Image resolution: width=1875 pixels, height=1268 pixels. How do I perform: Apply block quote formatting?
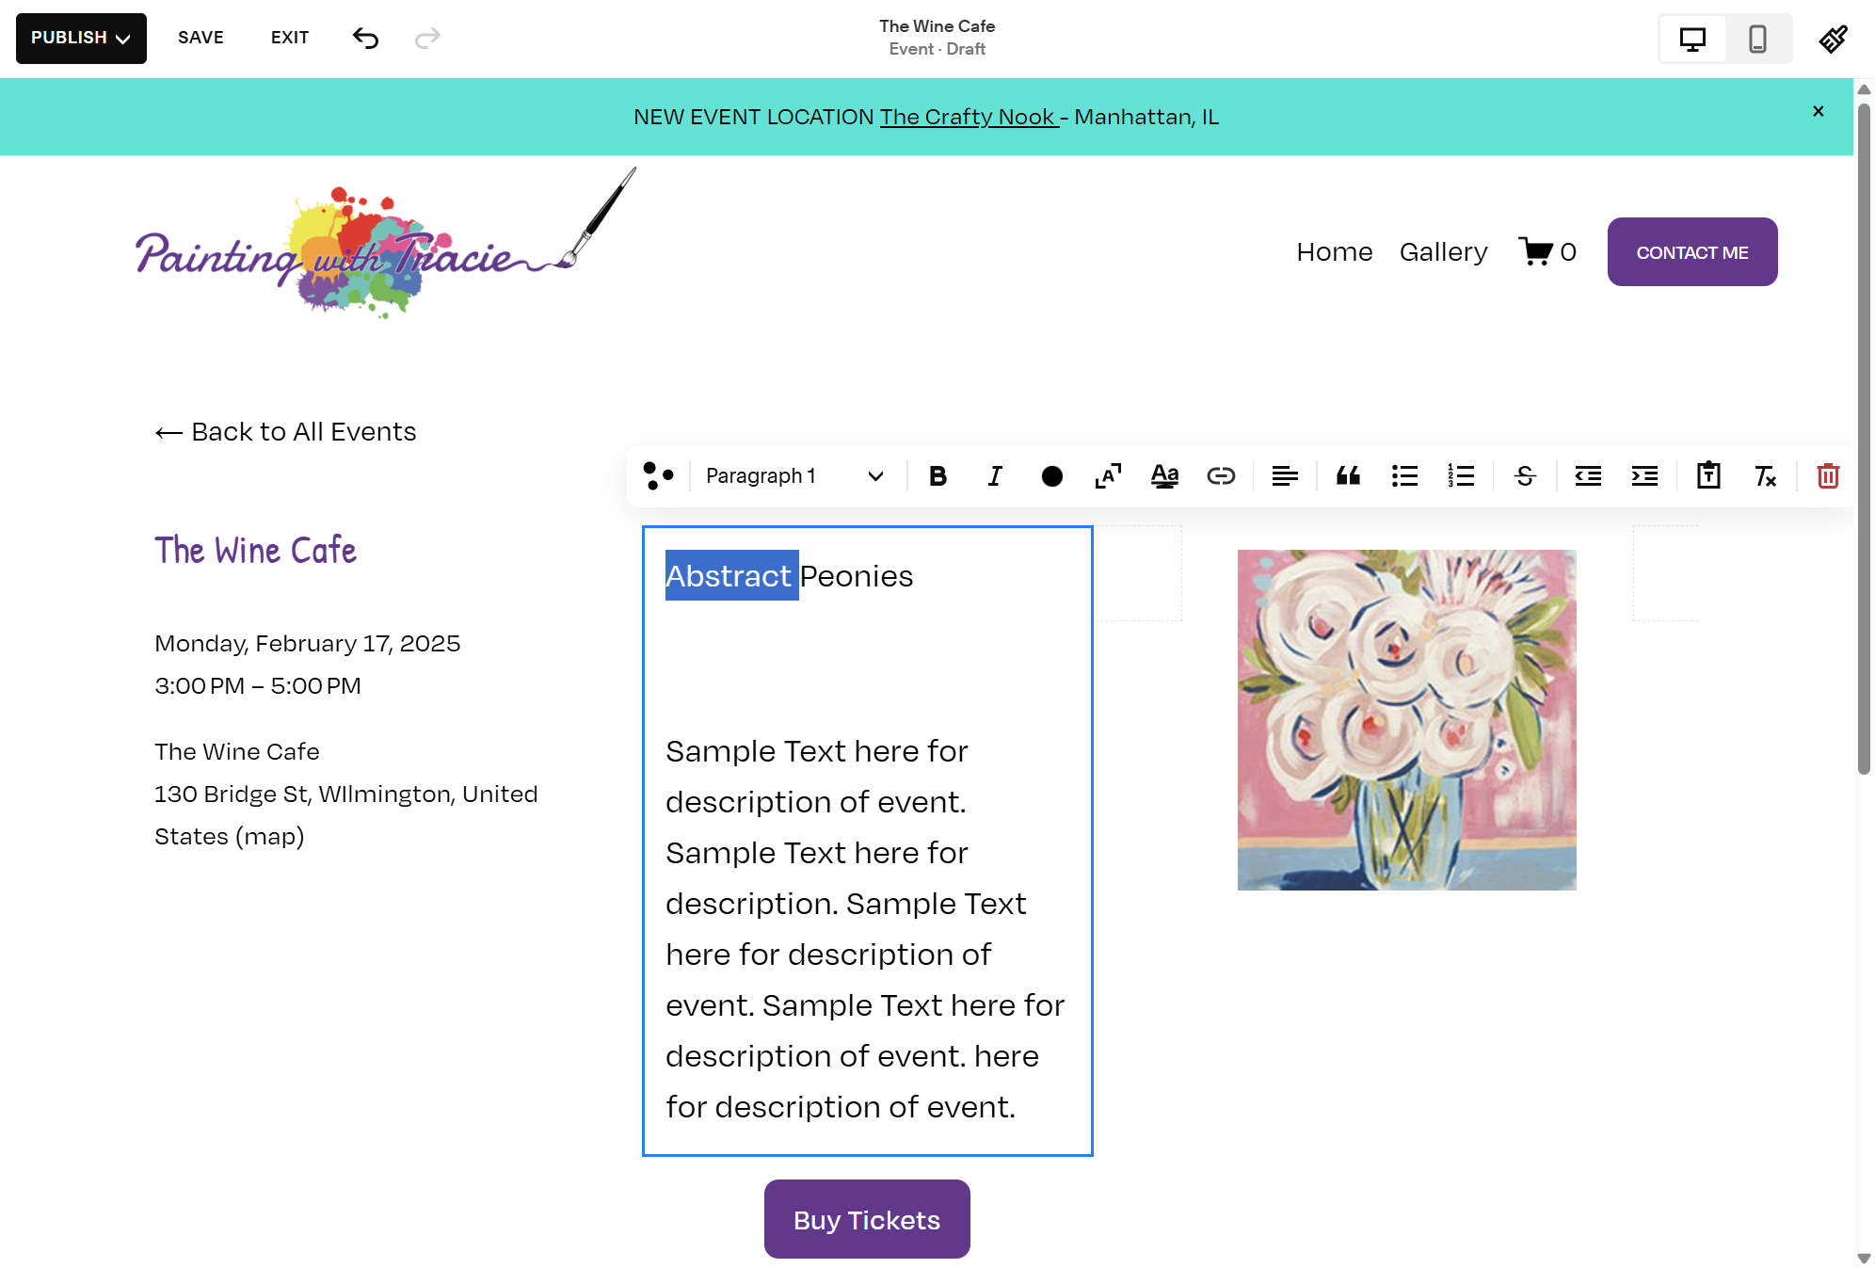(x=1348, y=476)
